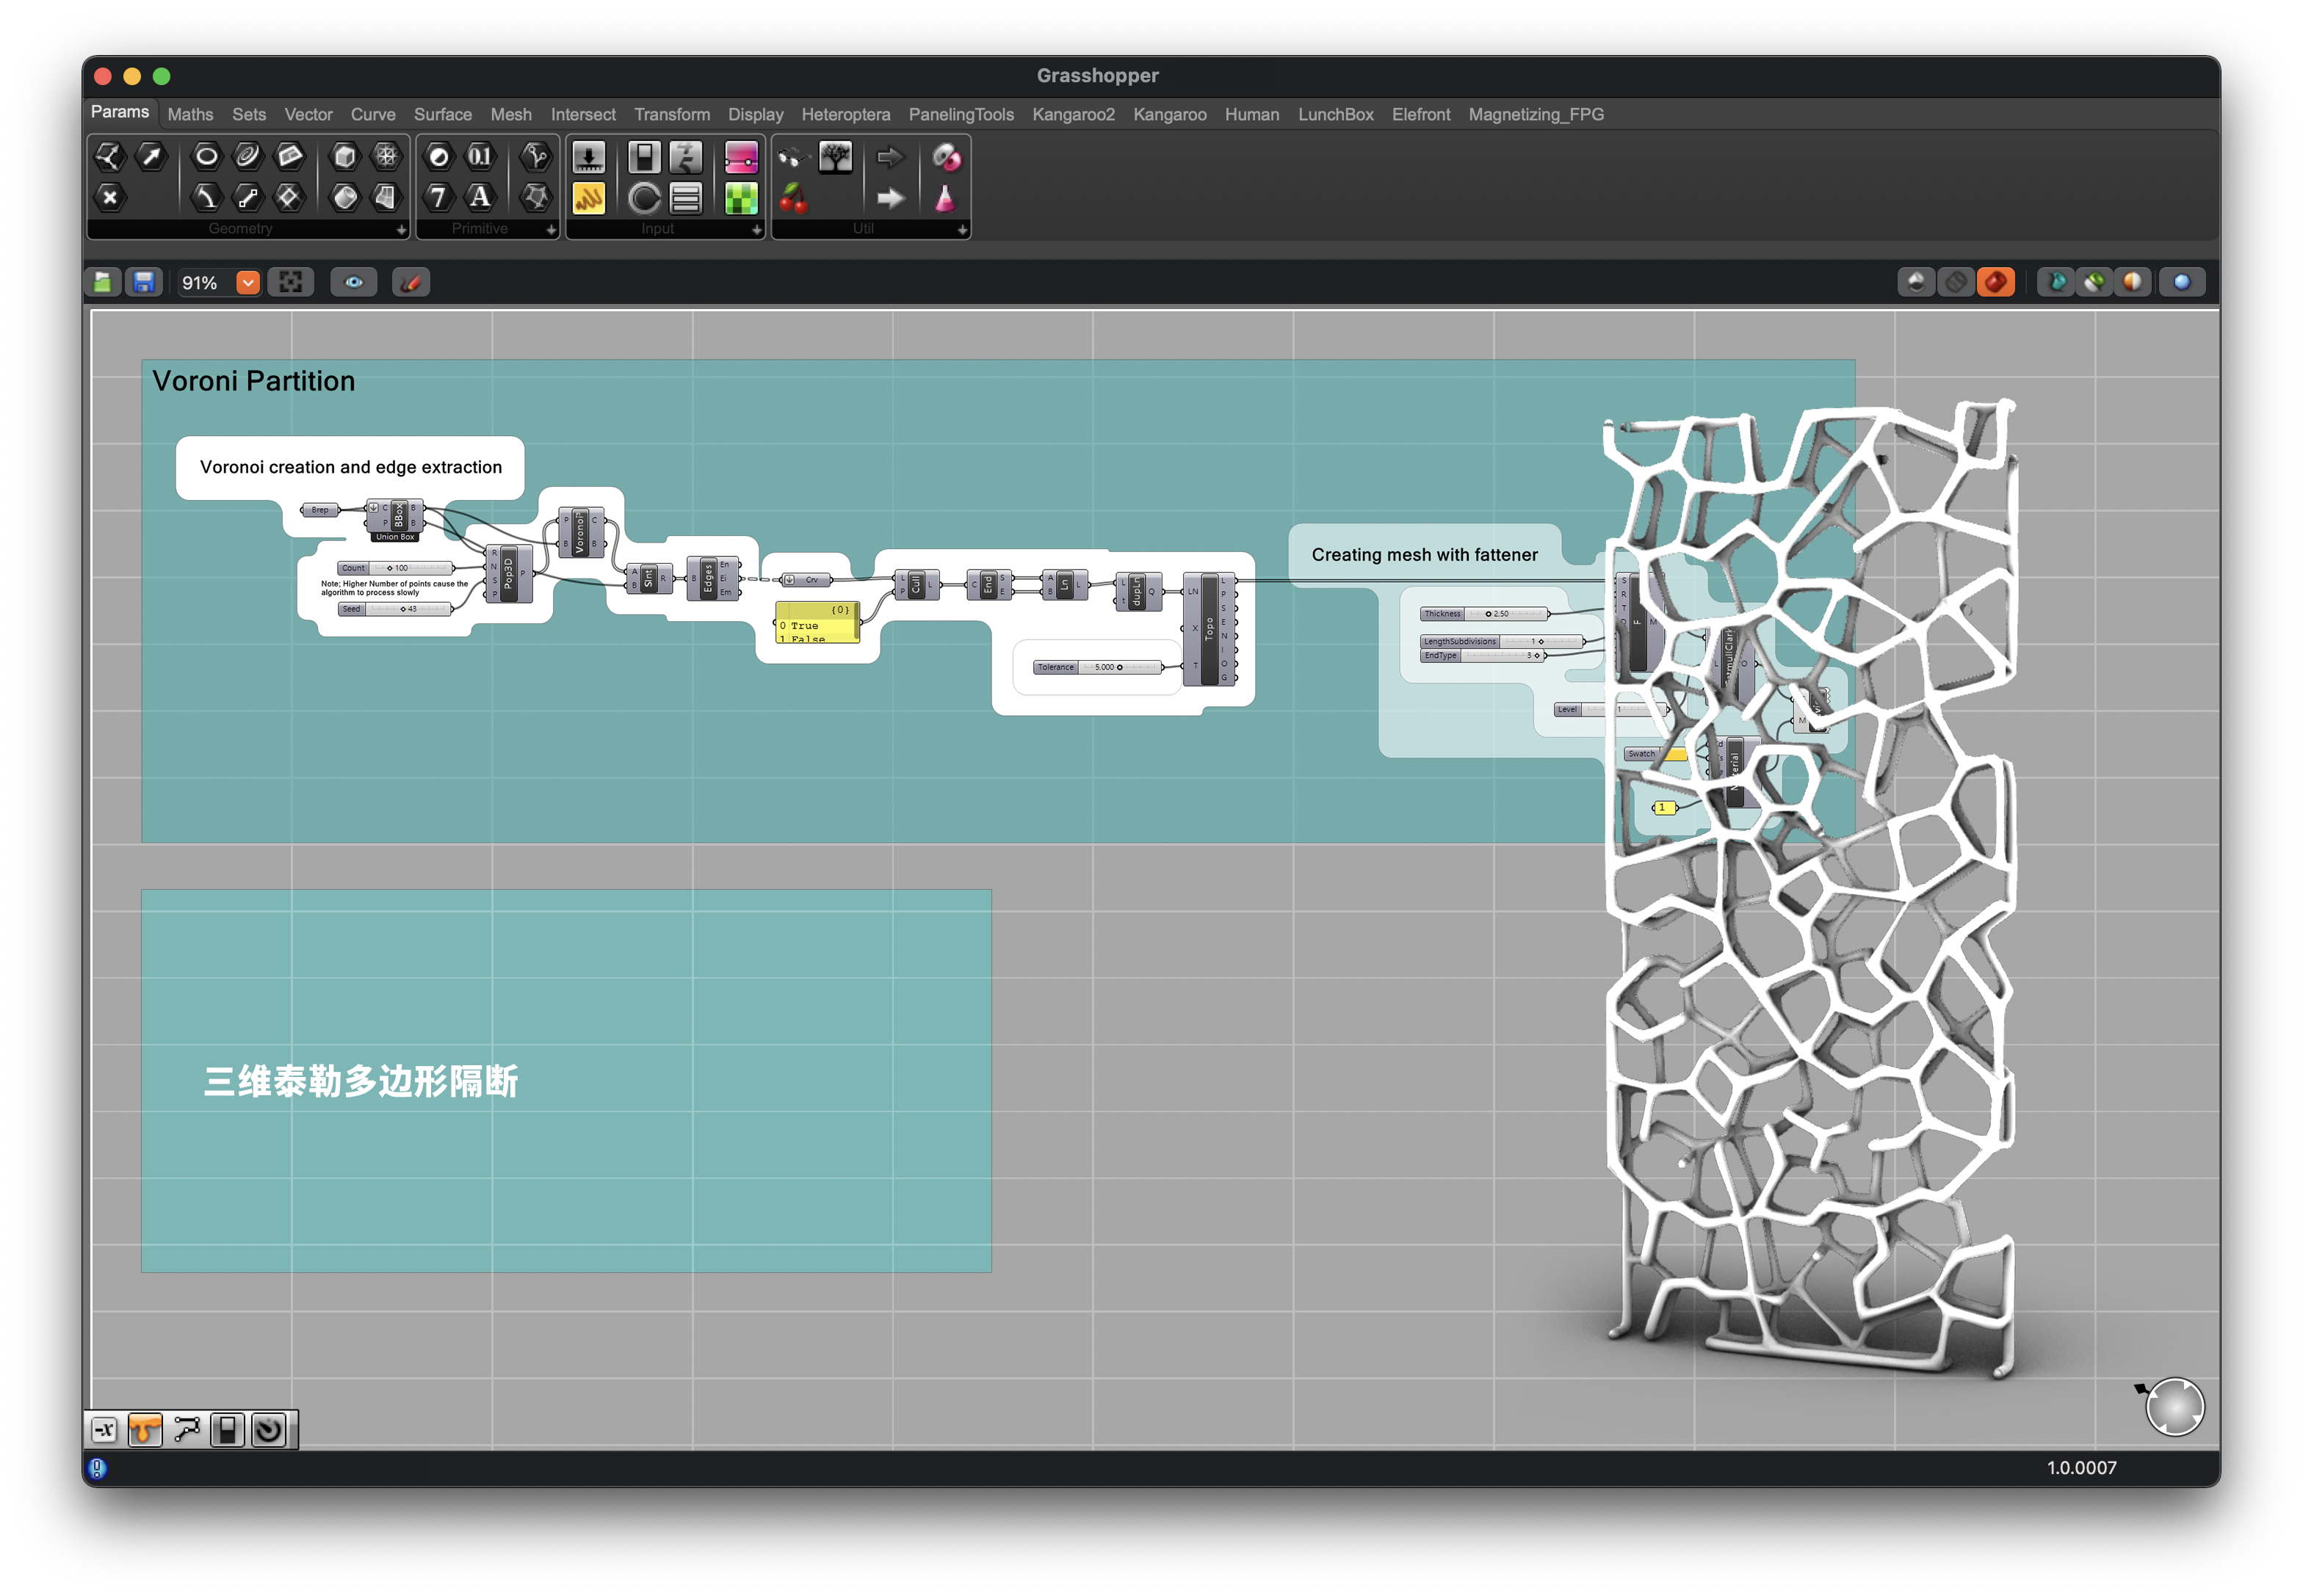Click the yellow True False panel

(x=817, y=623)
